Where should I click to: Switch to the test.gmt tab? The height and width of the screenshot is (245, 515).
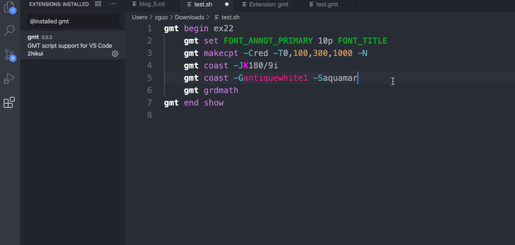pos(329,4)
